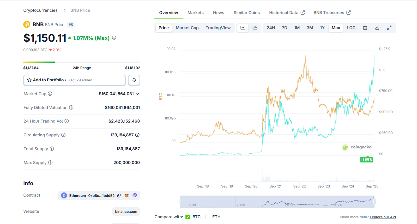Enable the ETH compare checkbox
The height and width of the screenshot is (224, 417).
[208, 217]
